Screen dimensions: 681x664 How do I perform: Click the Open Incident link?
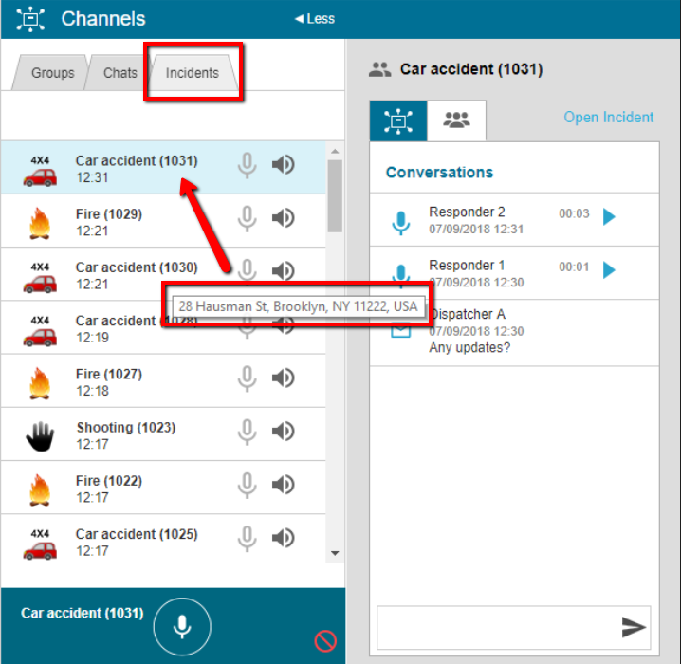tap(608, 118)
